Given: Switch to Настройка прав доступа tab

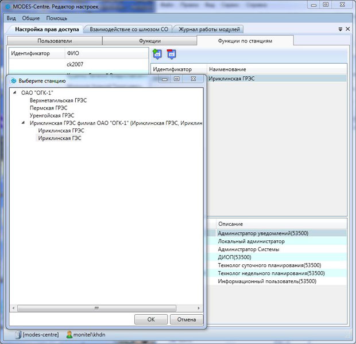Looking at the screenshot, I should point(47,29).
